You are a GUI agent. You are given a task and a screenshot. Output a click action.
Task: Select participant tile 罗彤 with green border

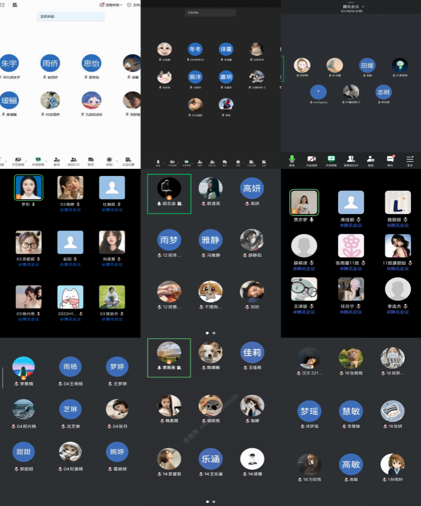[29, 188]
